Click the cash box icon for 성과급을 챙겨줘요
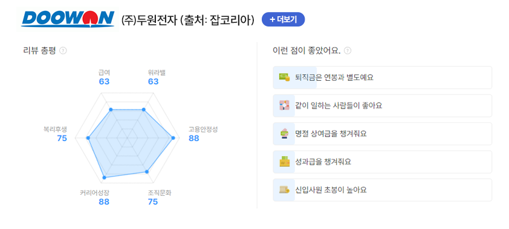The height and width of the screenshot is (229, 509). pos(284,162)
